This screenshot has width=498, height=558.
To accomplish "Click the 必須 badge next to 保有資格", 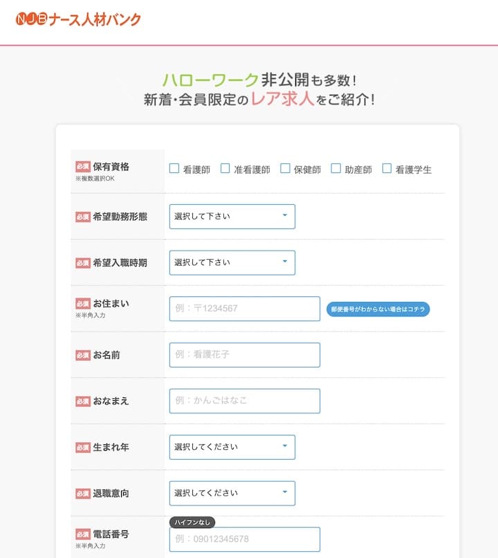I will [x=82, y=166].
